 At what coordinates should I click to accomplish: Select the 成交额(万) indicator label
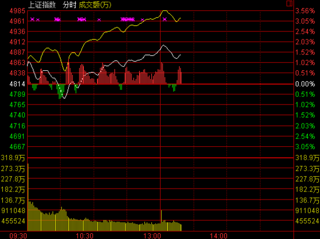point(95,5)
